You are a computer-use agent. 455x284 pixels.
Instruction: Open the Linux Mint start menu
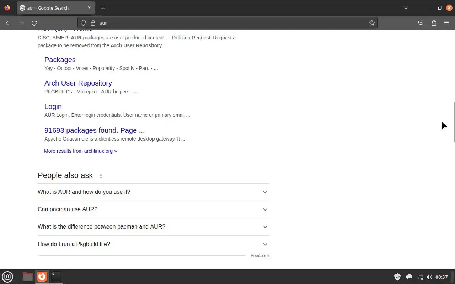point(7,277)
